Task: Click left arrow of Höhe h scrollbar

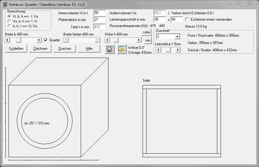Action: point(107,40)
